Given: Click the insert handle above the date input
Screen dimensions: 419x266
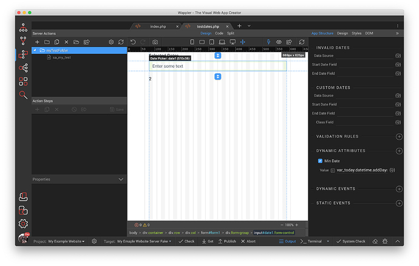Looking at the screenshot, I should pos(218,55).
